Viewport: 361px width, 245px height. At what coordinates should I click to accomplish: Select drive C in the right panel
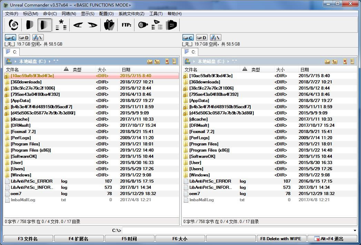pos(188,38)
